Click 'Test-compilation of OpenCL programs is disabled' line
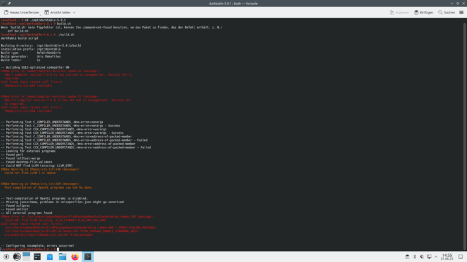The width and height of the screenshot is (467, 262). (44, 199)
